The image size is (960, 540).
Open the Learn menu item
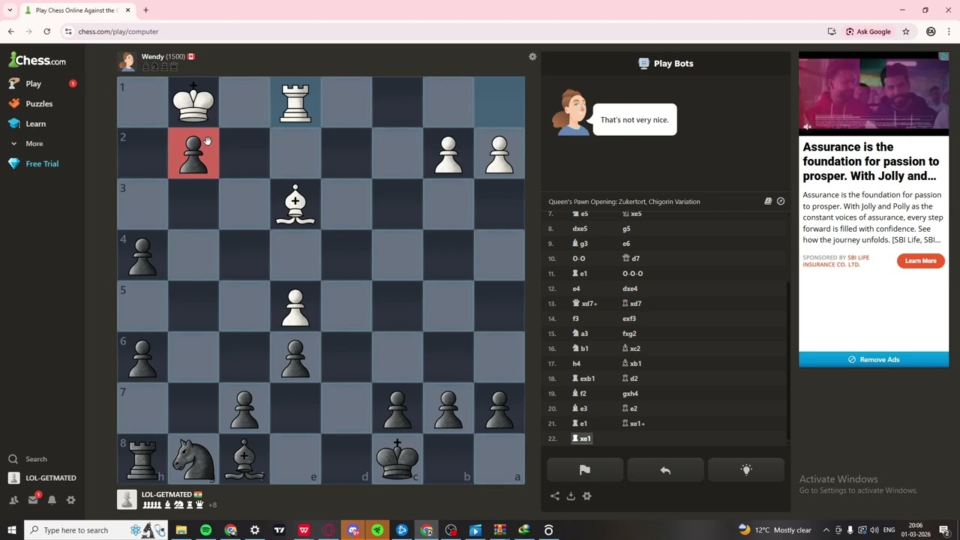point(36,124)
